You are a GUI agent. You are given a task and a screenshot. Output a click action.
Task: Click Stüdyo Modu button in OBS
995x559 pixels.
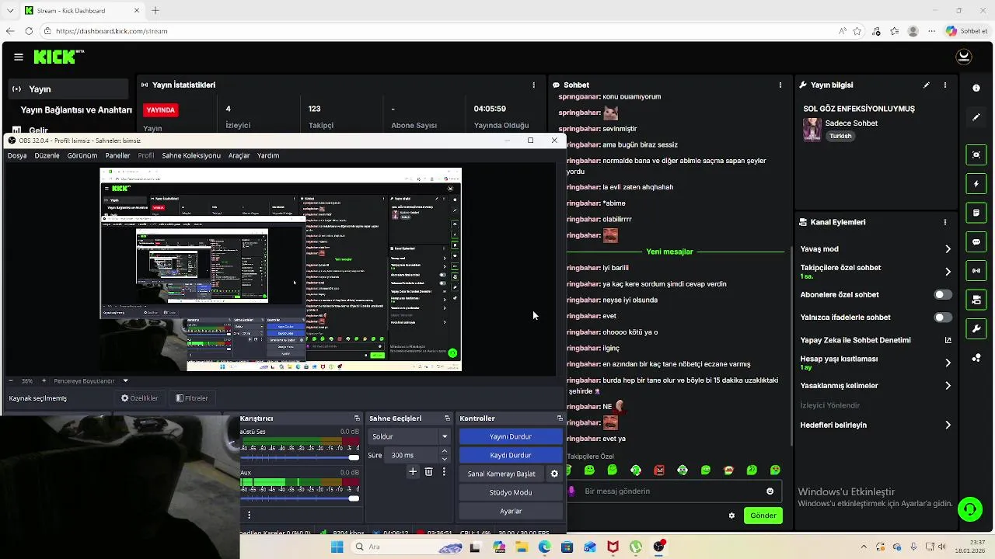(511, 492)
